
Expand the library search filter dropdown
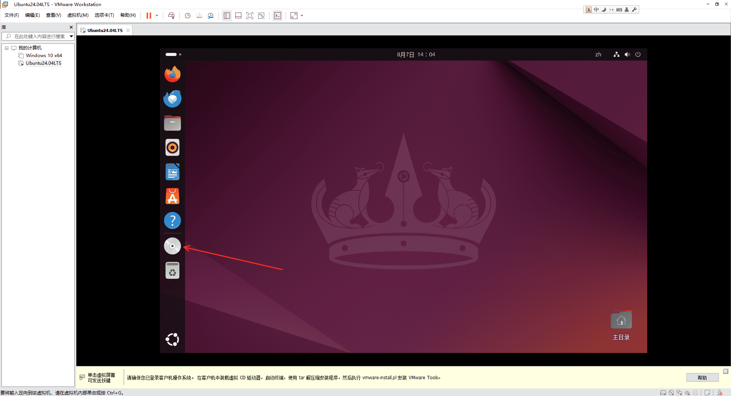tap(71, 37)
